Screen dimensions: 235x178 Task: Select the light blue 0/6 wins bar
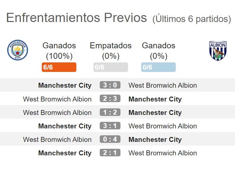pos(158,67)
